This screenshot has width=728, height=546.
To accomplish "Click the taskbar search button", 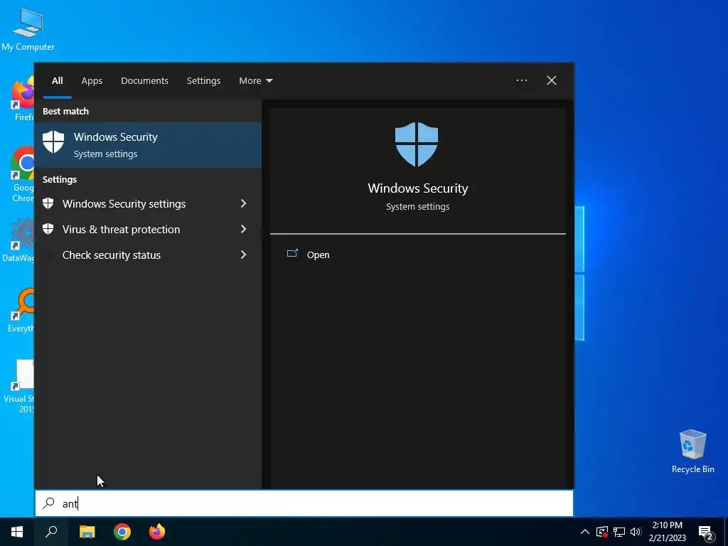I will (x=51, y=532).
